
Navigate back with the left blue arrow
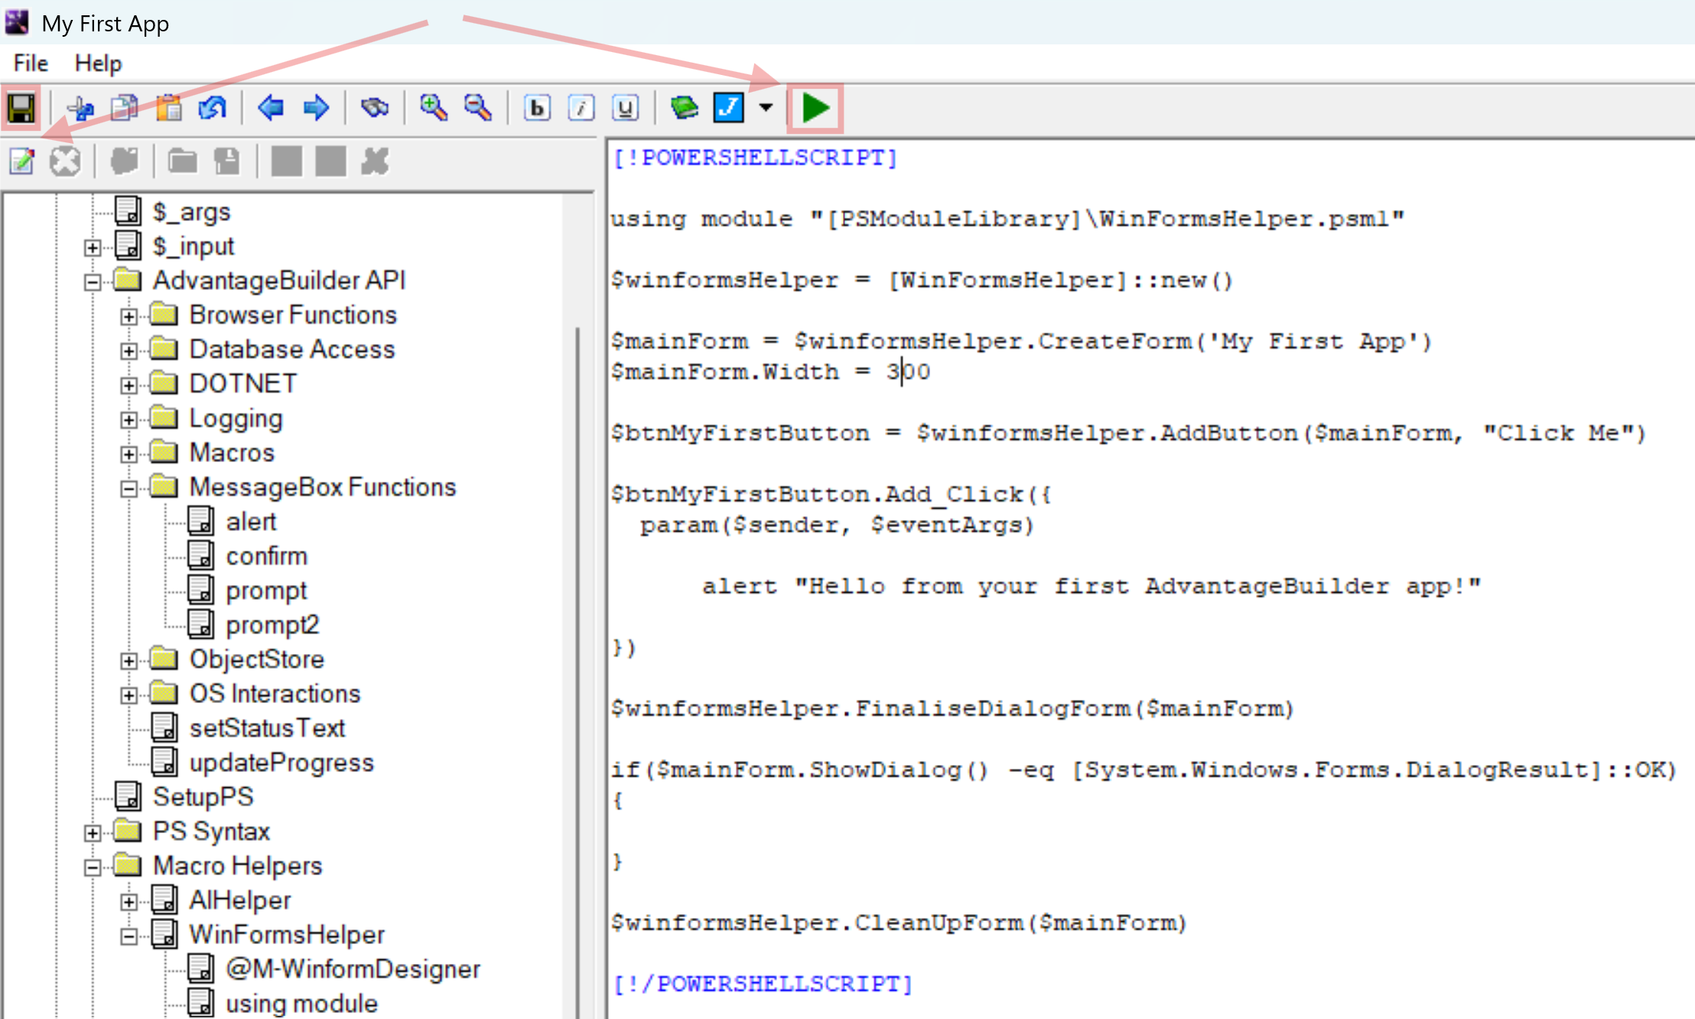(x=271, y=109)
